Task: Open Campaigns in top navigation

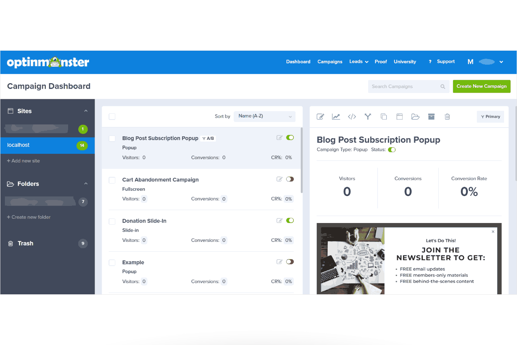Action: 330,62
